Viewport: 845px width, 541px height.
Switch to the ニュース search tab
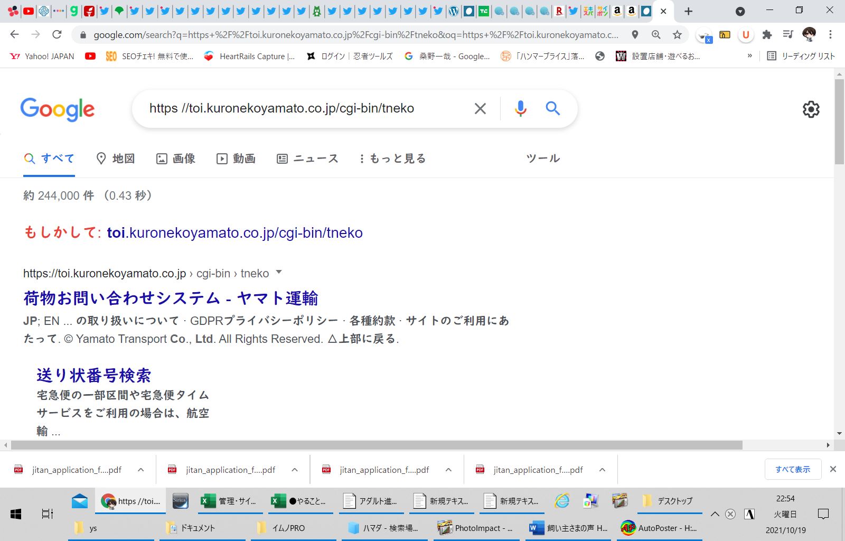[x=307, y=158]
